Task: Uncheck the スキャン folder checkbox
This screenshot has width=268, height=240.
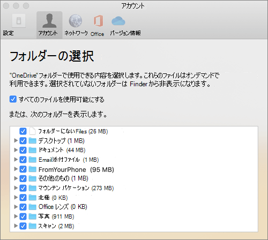Action: pos(23,226)
